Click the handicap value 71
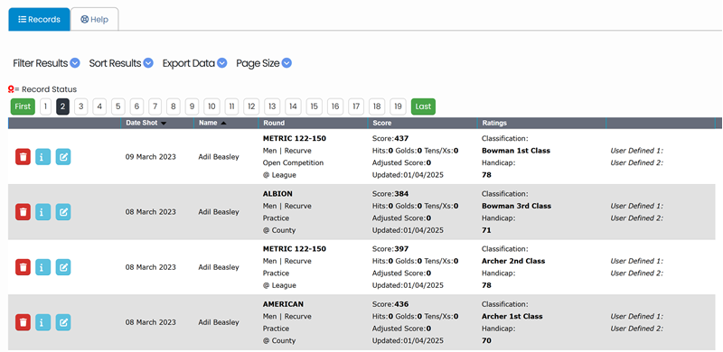The height and width of the screenshot is (352, 723). click(486, 230)
